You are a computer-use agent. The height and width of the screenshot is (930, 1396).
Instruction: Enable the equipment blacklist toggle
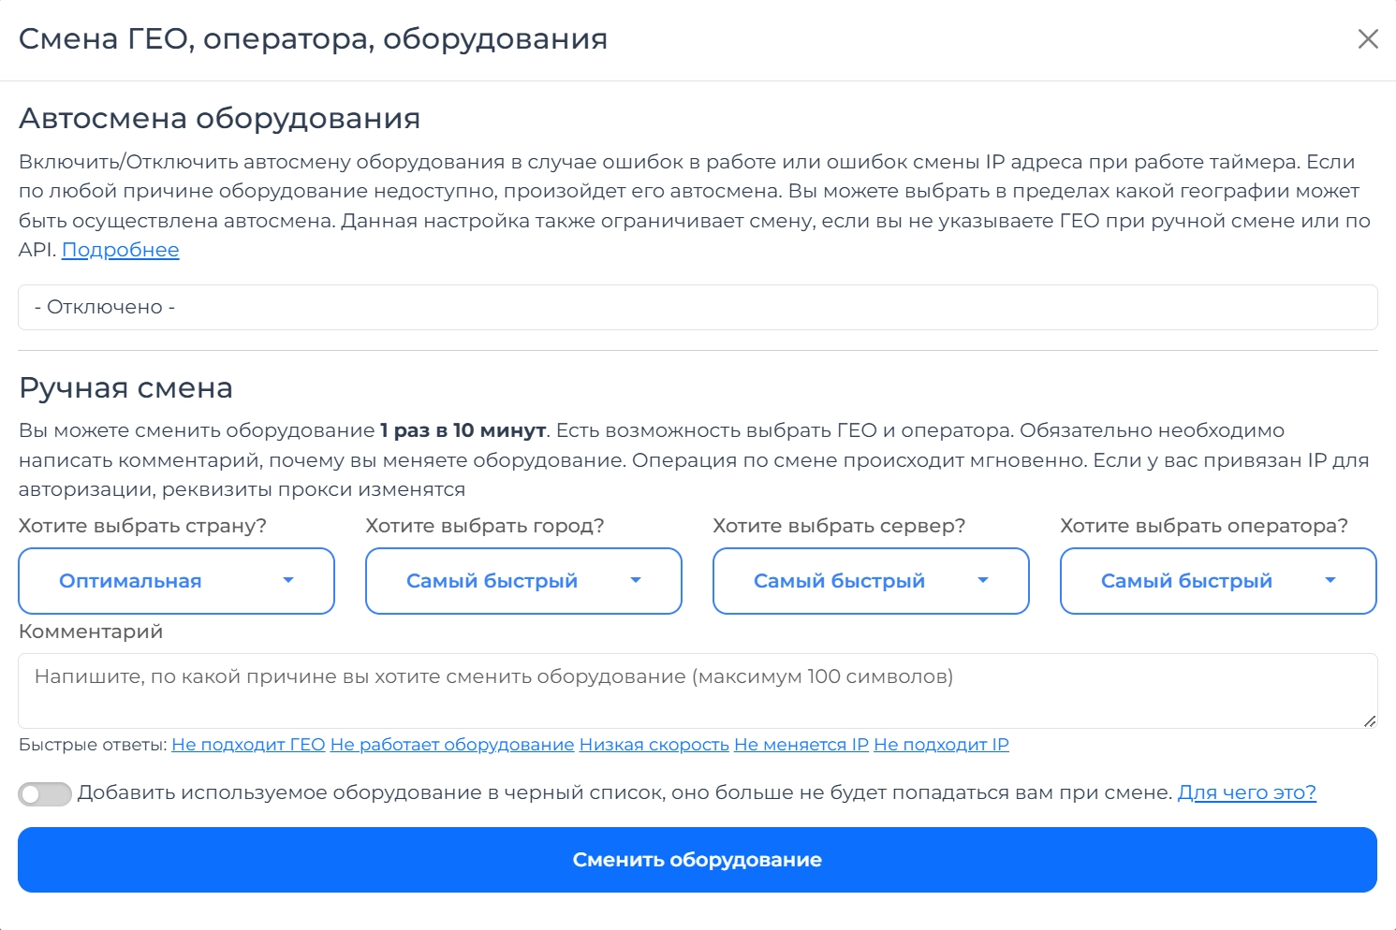click(45, 794)
